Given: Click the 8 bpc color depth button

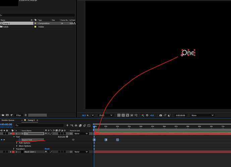Looking at the screenshot, I should pyautogui.click(x=19, y=115).
